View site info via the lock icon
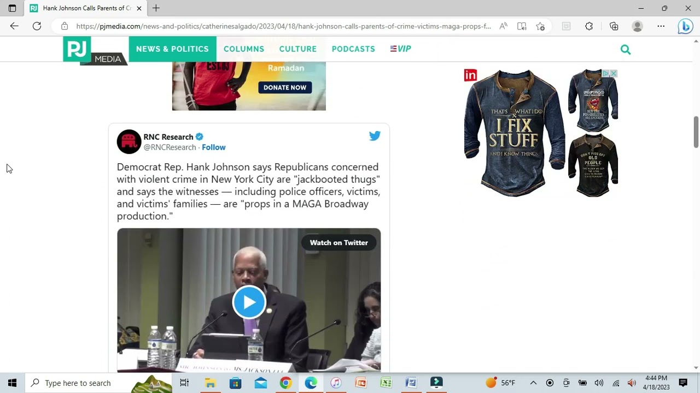 [65, 26]
